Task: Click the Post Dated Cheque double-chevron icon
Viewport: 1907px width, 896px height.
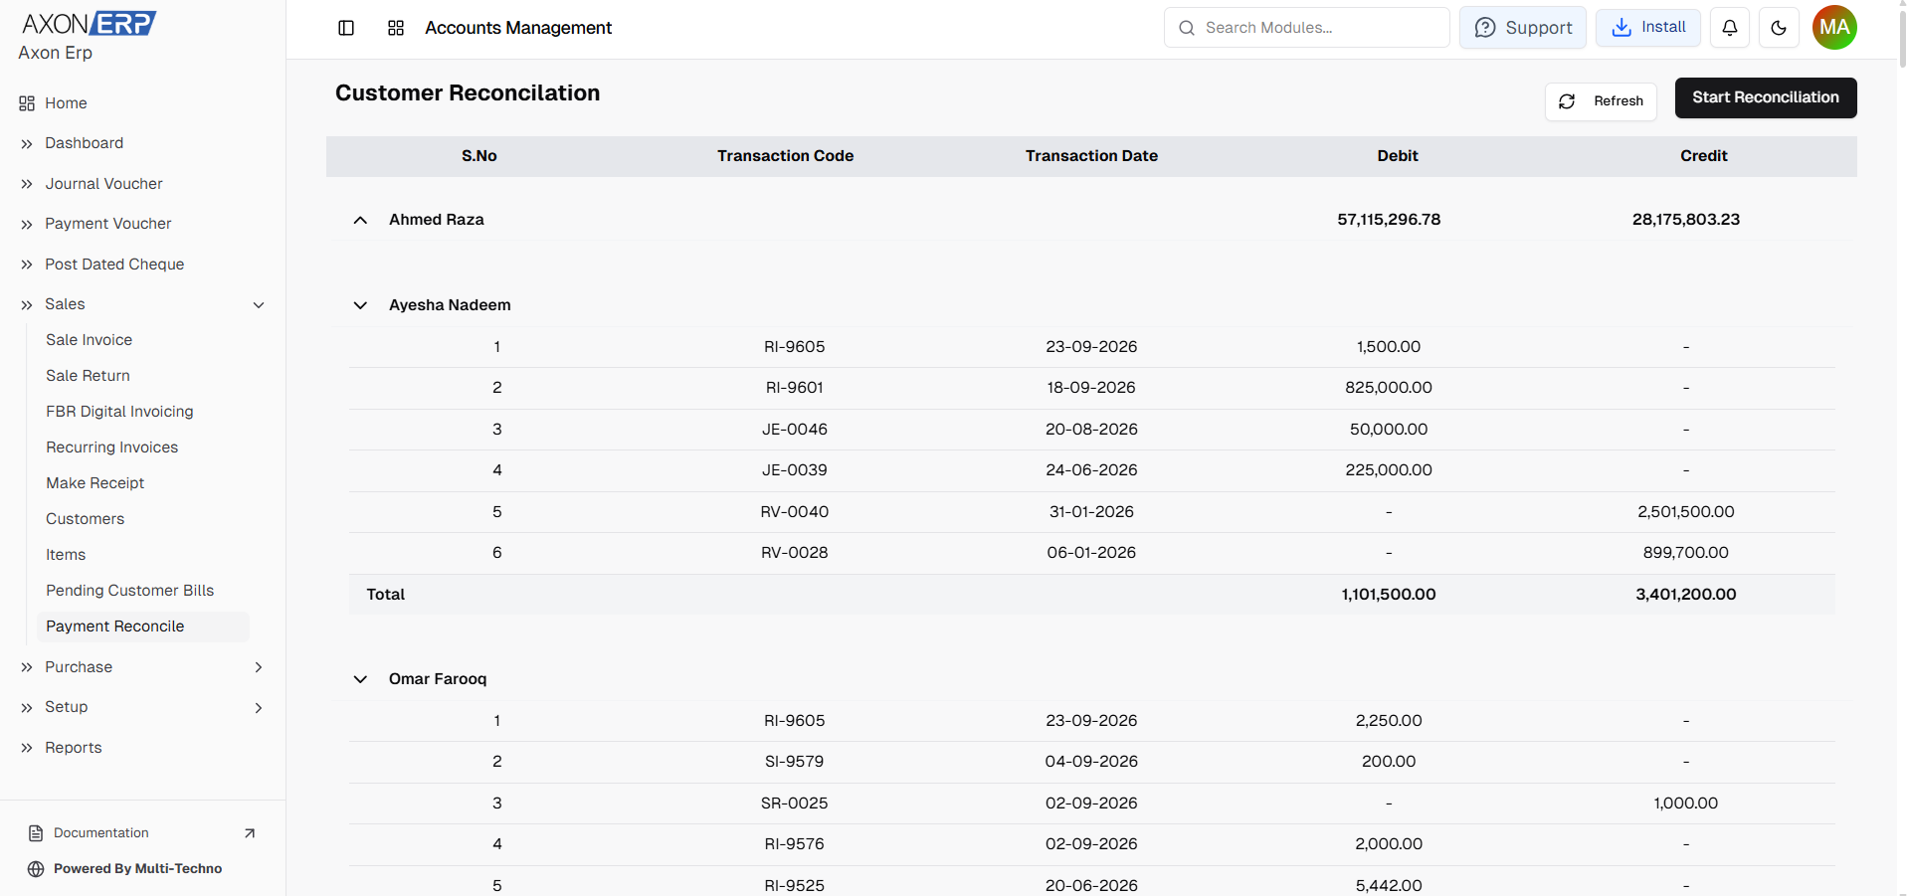Action: coord(27,265)
